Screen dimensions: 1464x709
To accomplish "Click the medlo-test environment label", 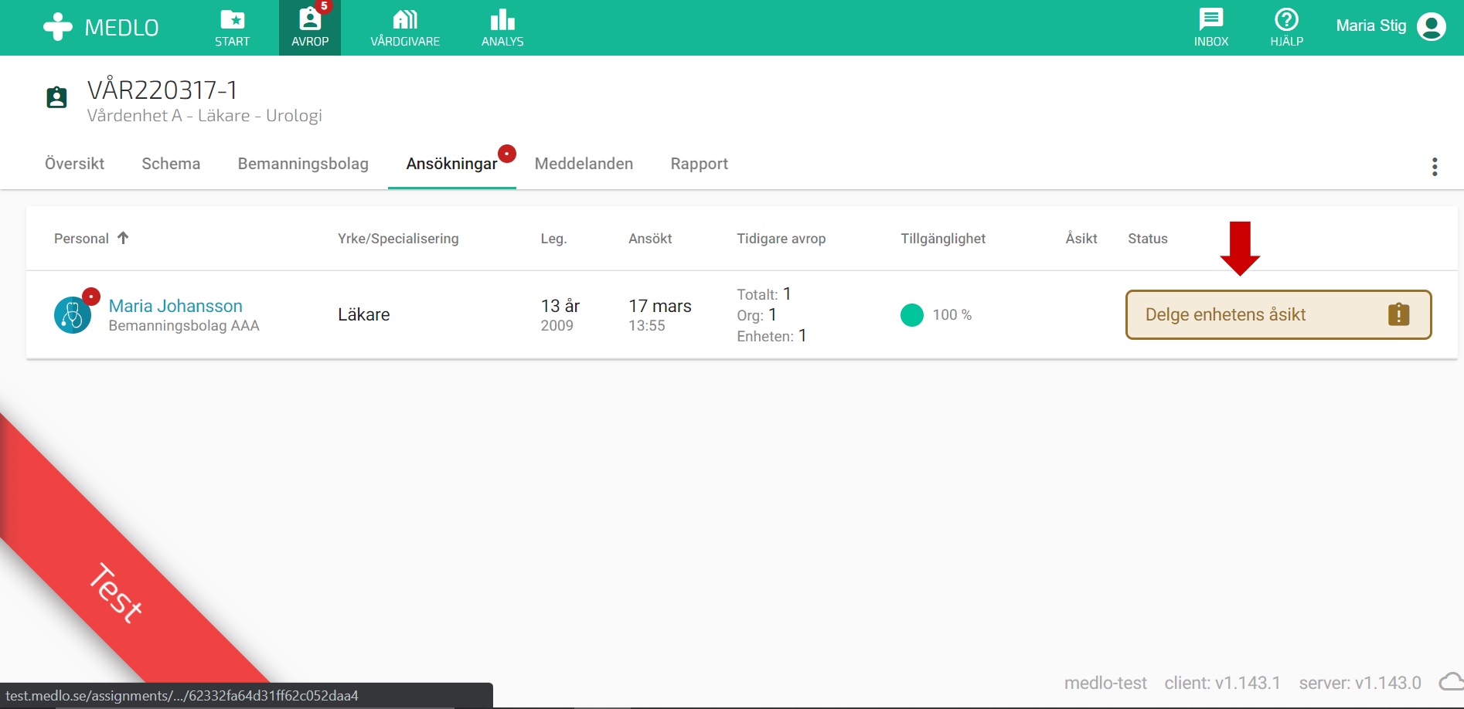I will (1105, 683).
